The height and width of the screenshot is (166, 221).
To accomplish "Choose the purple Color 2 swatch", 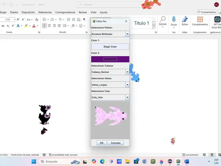I will point(110,59).
